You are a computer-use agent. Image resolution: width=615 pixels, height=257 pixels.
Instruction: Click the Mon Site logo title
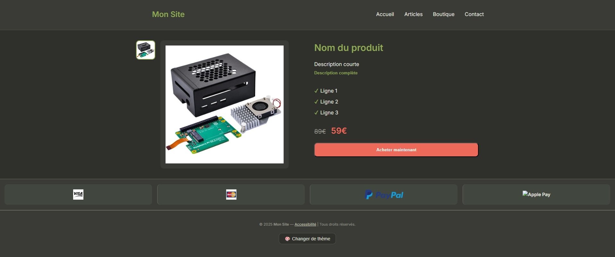point(168,14)
